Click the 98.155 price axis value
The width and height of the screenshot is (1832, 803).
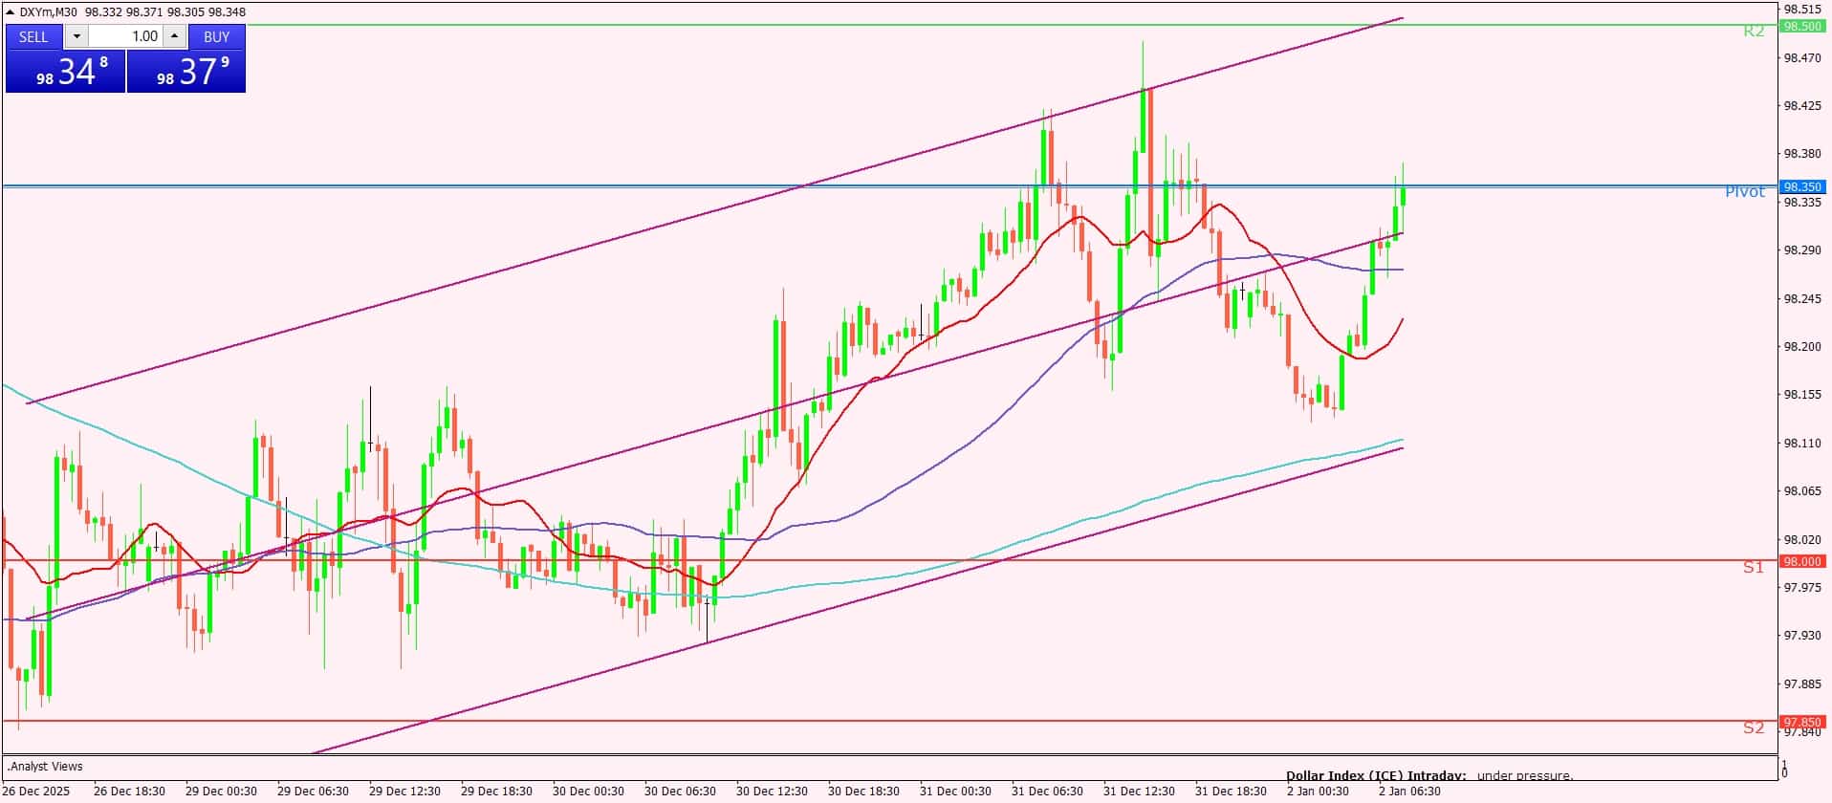[x=1802, y=395]
